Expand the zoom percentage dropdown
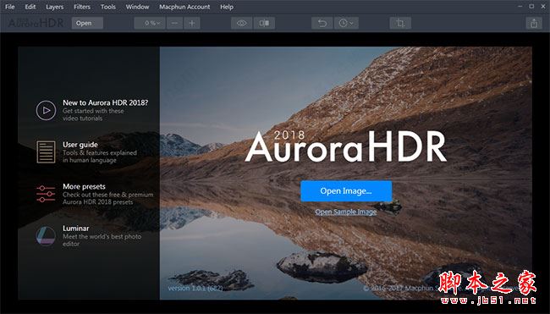Screen dimensions: 550x314 [150, 23]
